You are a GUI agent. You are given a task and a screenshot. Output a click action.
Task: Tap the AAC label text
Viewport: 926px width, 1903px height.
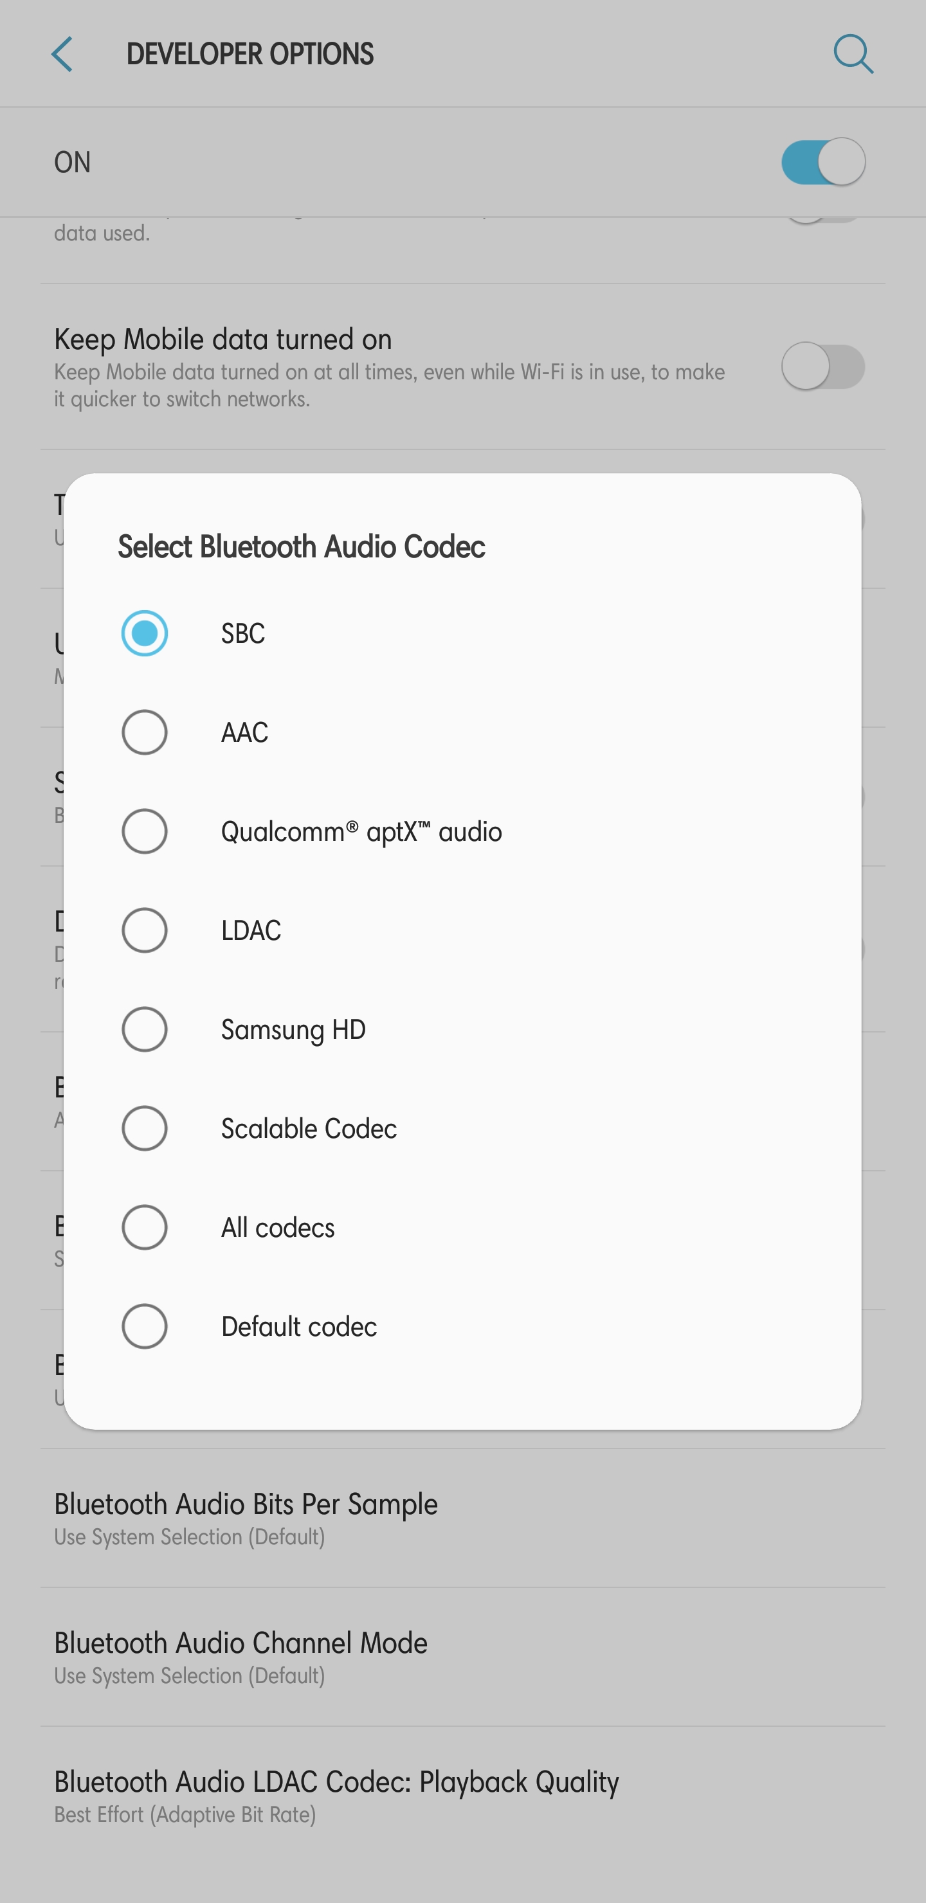point(244,733)
